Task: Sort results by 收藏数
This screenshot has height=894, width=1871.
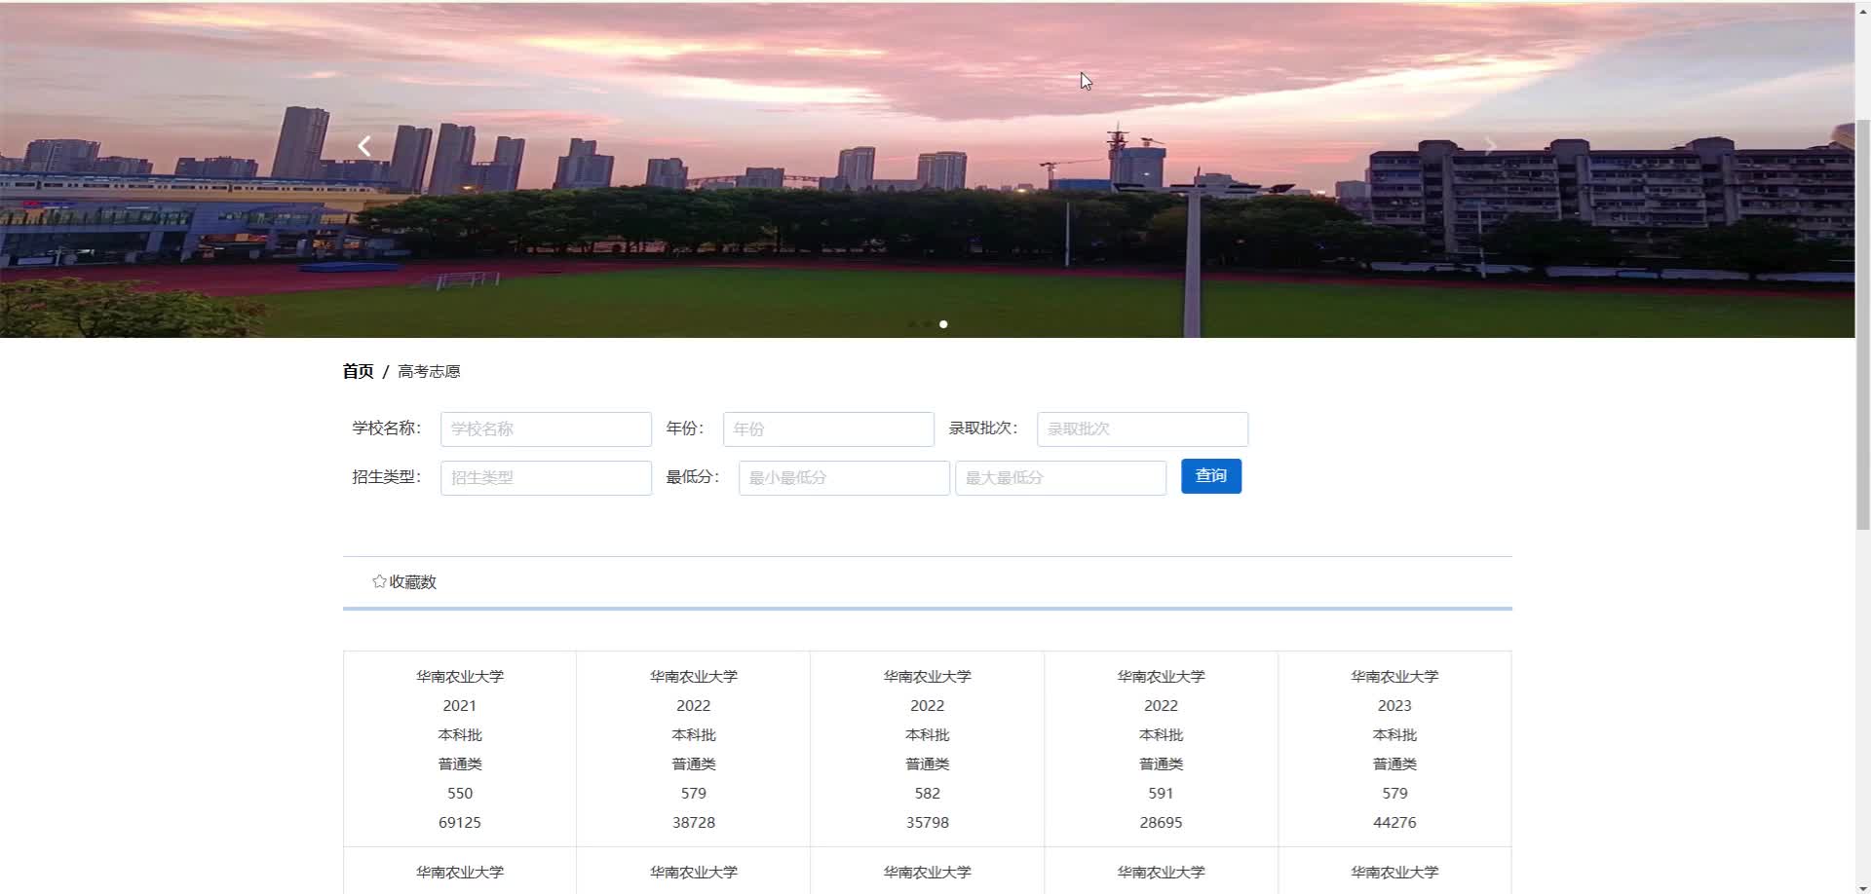Action: [x=404, y=581]
